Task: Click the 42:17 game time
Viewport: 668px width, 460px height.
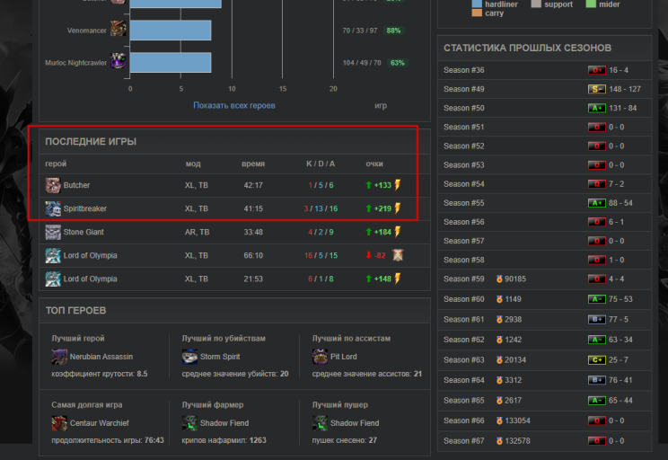Action: 253,185
